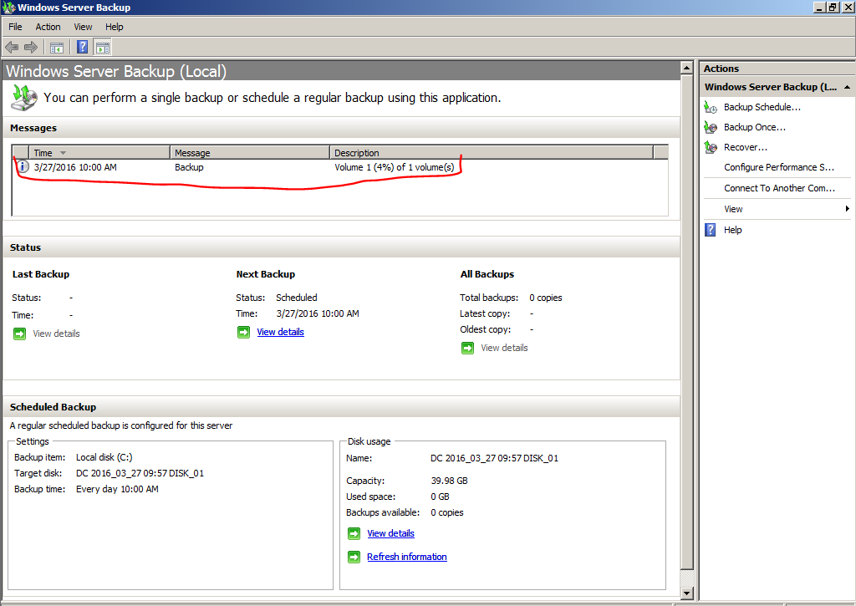Click the scrollbar down arrow in main pane
This screenshot has width=856, height=606.
click(687, 593)
